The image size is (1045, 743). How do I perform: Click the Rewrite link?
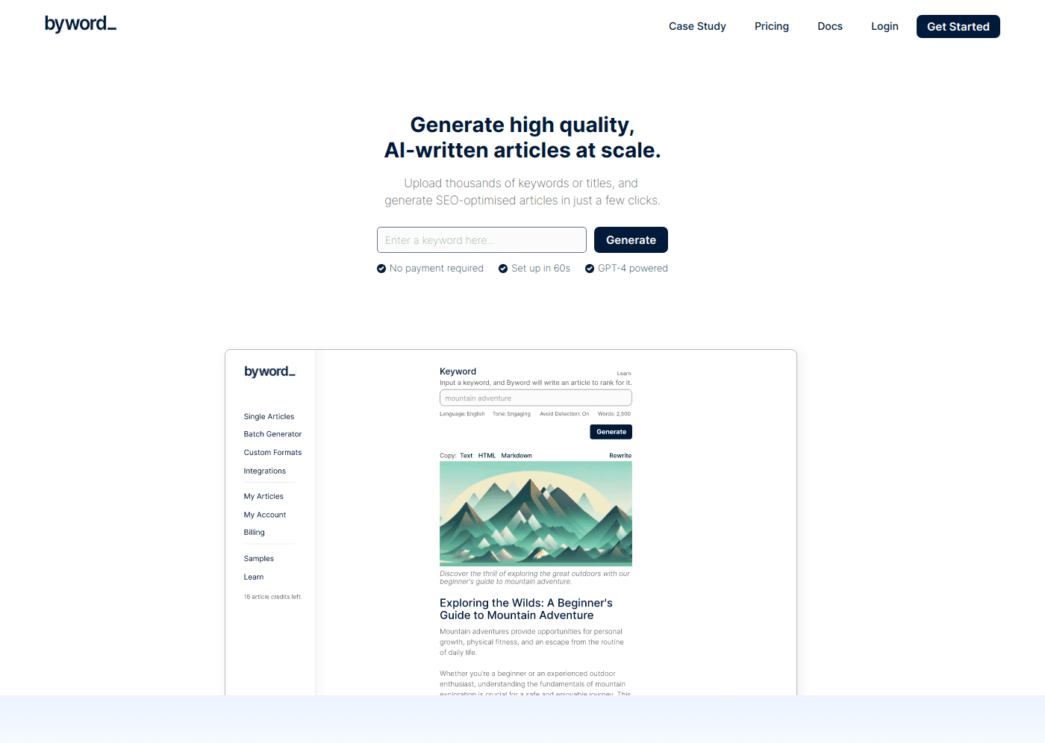pos(620,456)
